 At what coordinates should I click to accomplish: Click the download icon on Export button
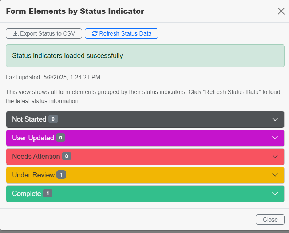point(16,33)
